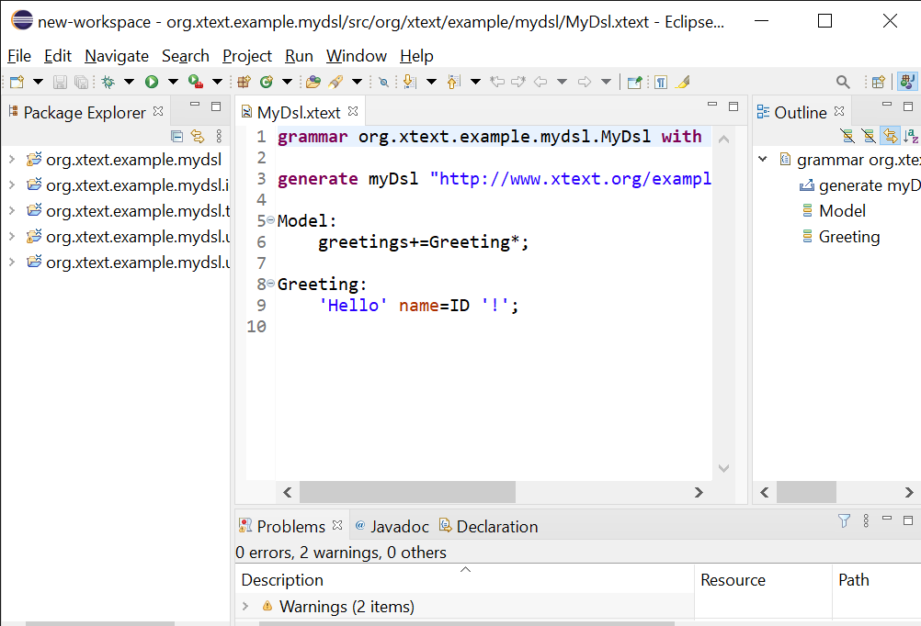This screenshot has height=626, width=921.
Task: Click the Save All toolbar icon
Action: (81, 82)
